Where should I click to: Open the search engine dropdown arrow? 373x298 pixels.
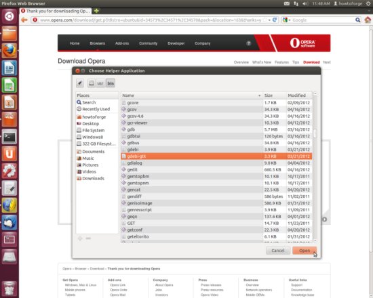290,20
